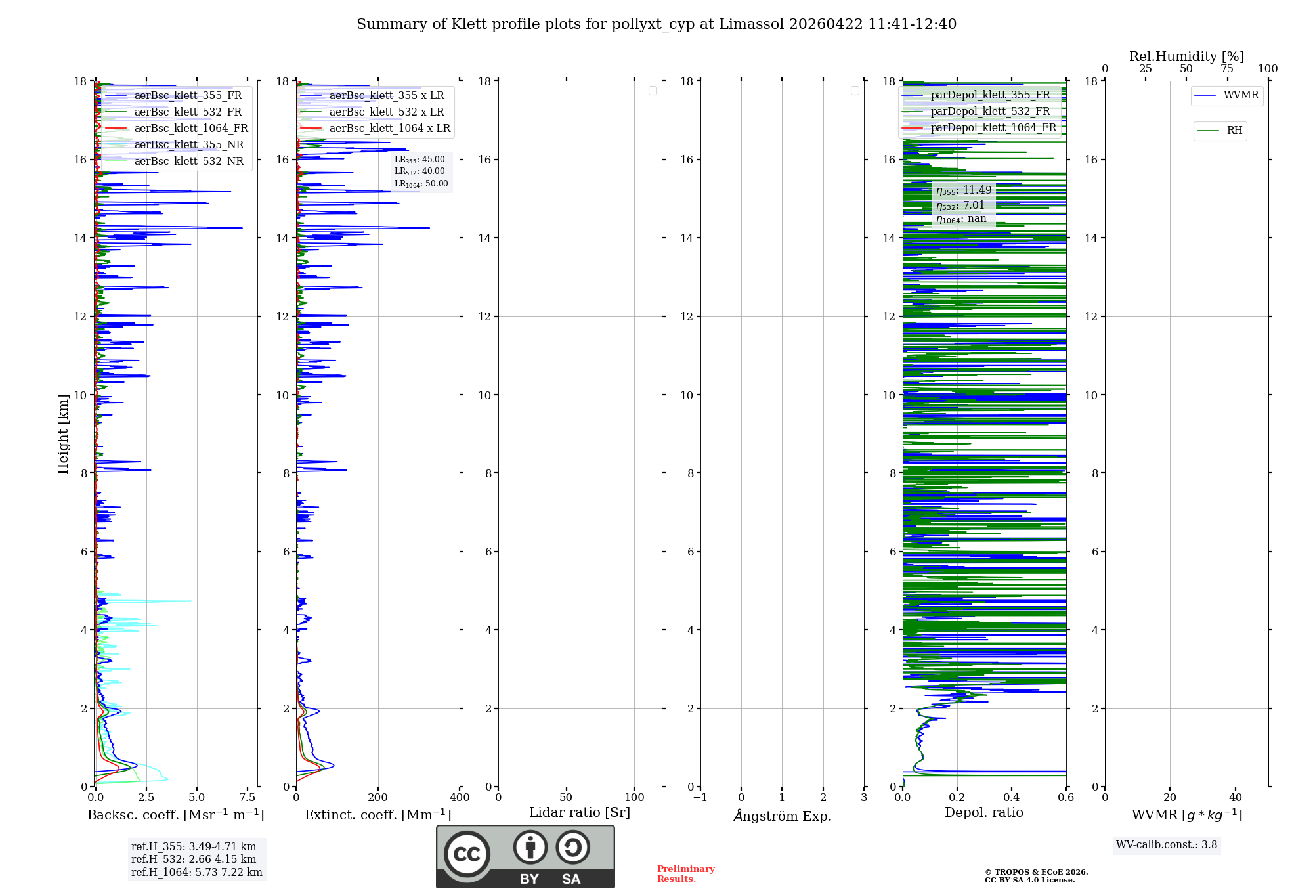Image resolution: width=1313 pixels, height=893 pixels.
Task: Click the BY text in license badge
Action: point(529,879)
